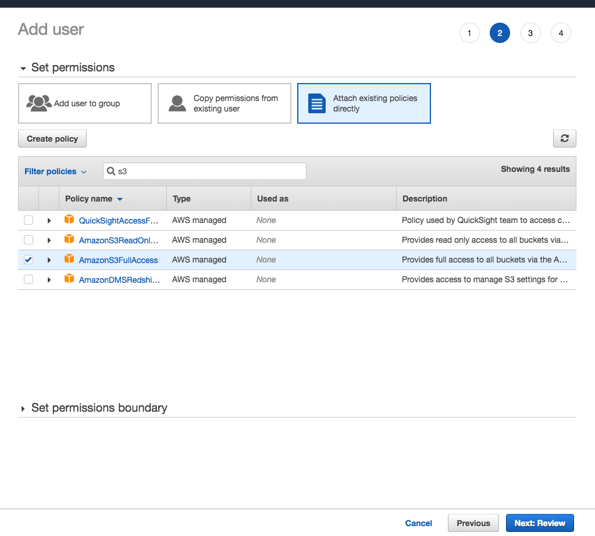Click the Next: Review button
This screenshot has height=536, width=595.
coord(540,523)
